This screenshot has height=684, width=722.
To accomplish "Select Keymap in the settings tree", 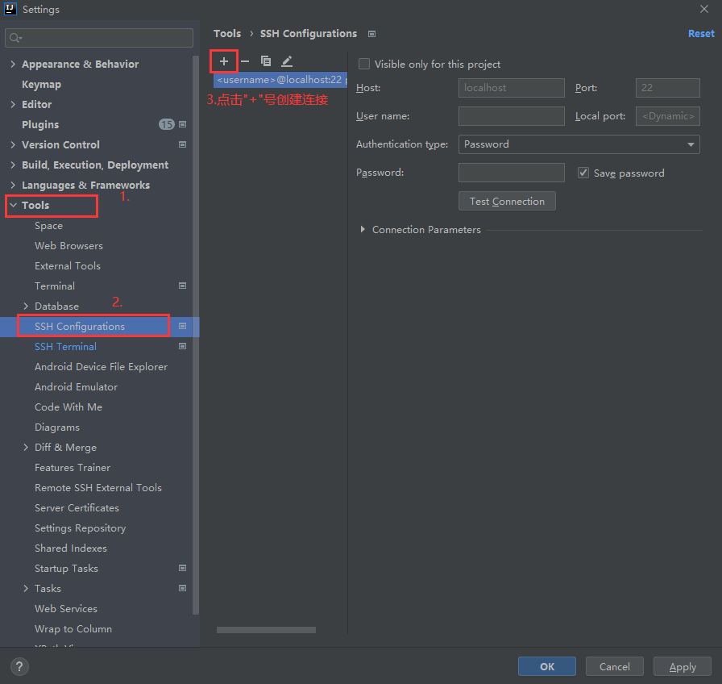I will (x=41, y=85).
